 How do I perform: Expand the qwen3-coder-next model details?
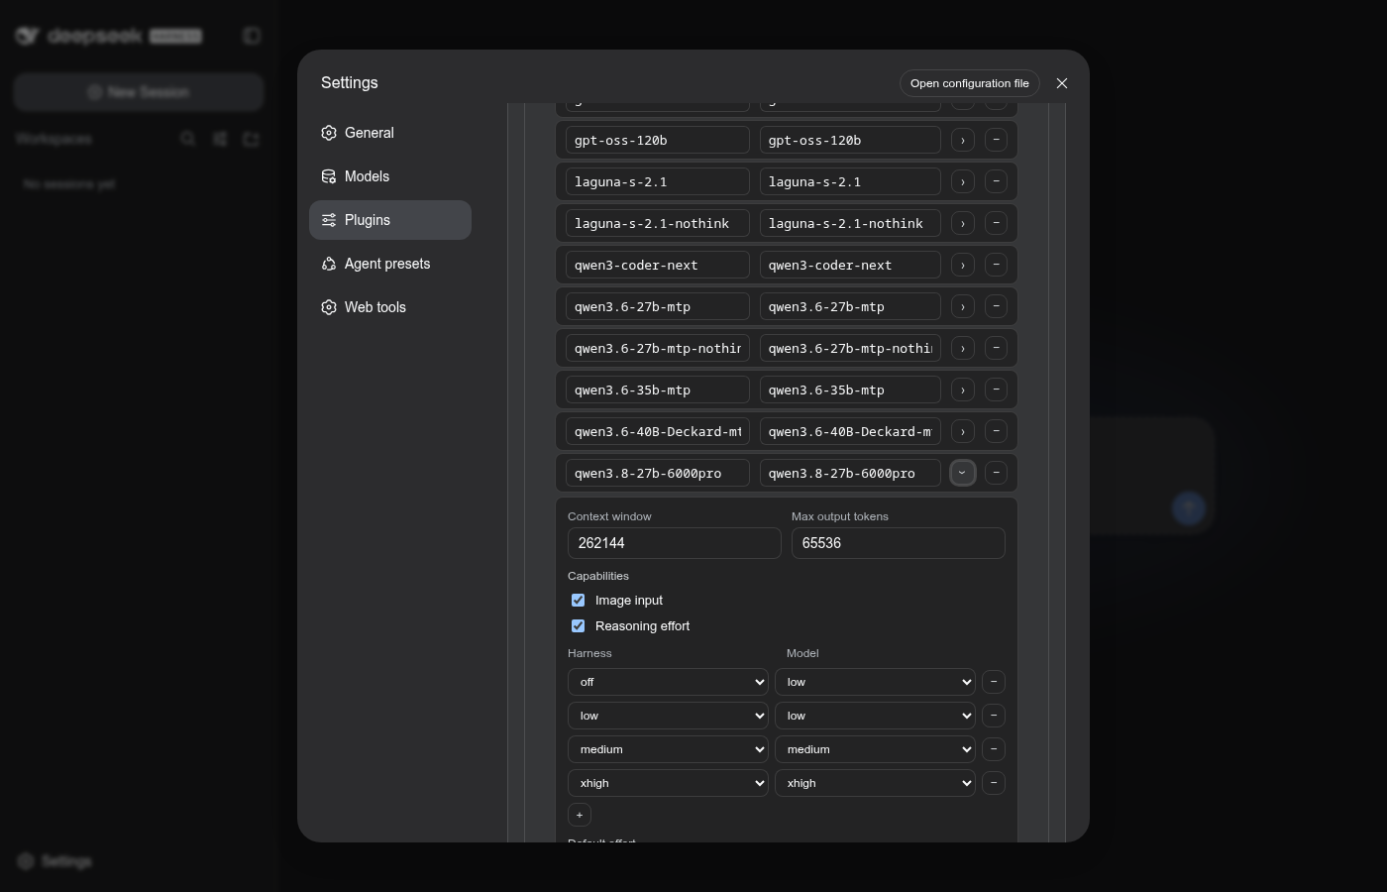tap(962, 266)
